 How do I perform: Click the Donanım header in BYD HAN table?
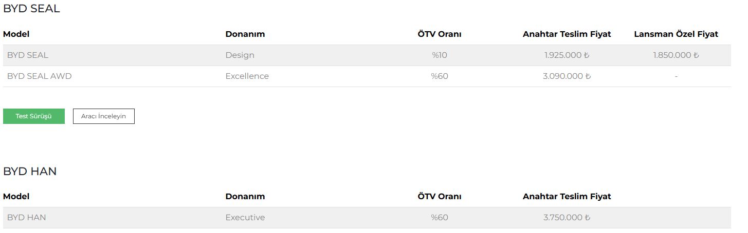click(245, 197)
